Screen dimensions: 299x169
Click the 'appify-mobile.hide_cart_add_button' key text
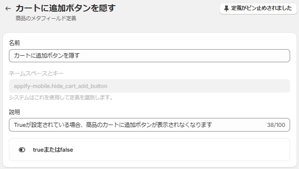click(60, 86)
